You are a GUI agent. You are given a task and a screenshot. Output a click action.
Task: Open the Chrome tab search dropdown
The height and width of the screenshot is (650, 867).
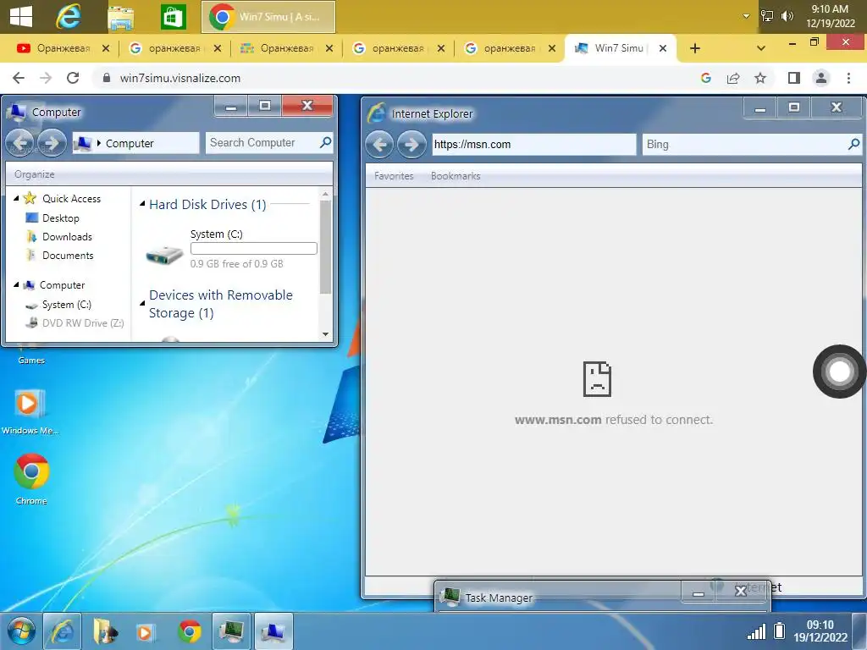(x=761, y=48)
